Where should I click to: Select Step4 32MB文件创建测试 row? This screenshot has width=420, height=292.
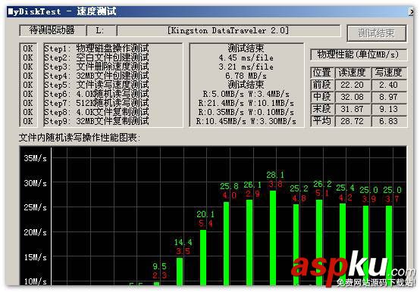point(96,76)
